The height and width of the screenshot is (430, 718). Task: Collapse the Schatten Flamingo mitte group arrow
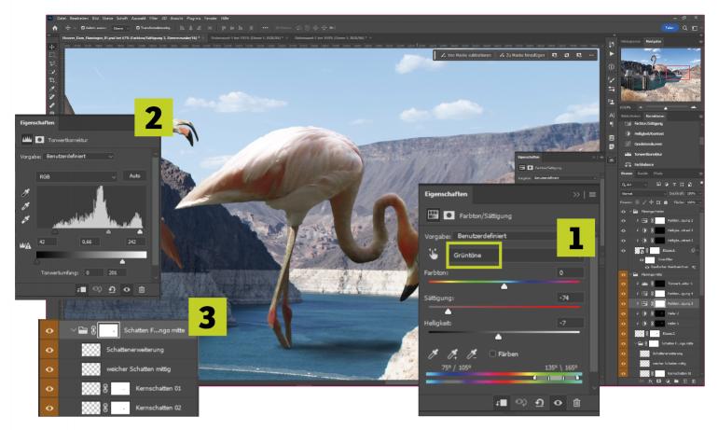[73, 330]
